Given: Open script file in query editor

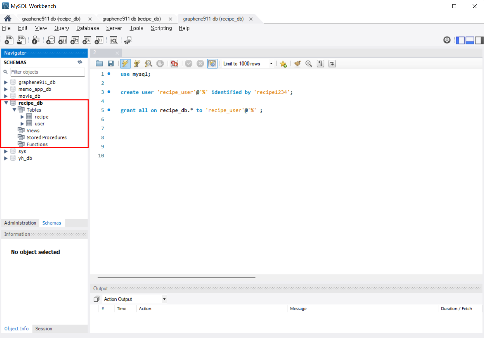Looking at the screenshot, I should tap(99, 64).
